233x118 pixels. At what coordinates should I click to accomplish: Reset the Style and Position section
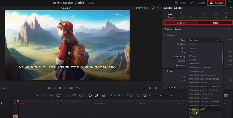pyautogui.click(x=230, y=29)
